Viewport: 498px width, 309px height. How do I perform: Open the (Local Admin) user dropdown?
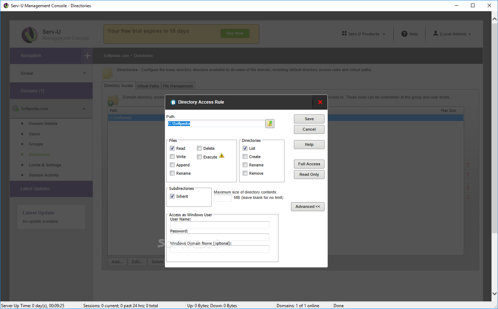[453, 34]
